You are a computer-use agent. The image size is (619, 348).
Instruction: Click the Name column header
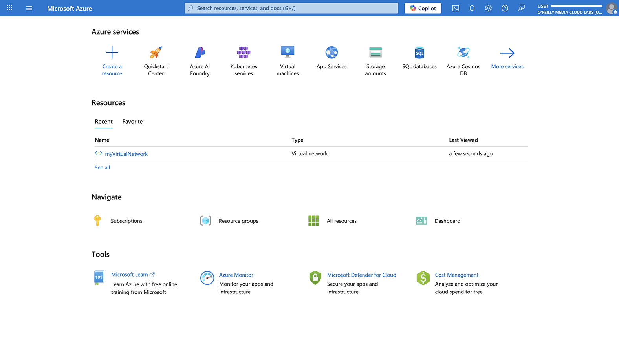[x=102, y=140]
